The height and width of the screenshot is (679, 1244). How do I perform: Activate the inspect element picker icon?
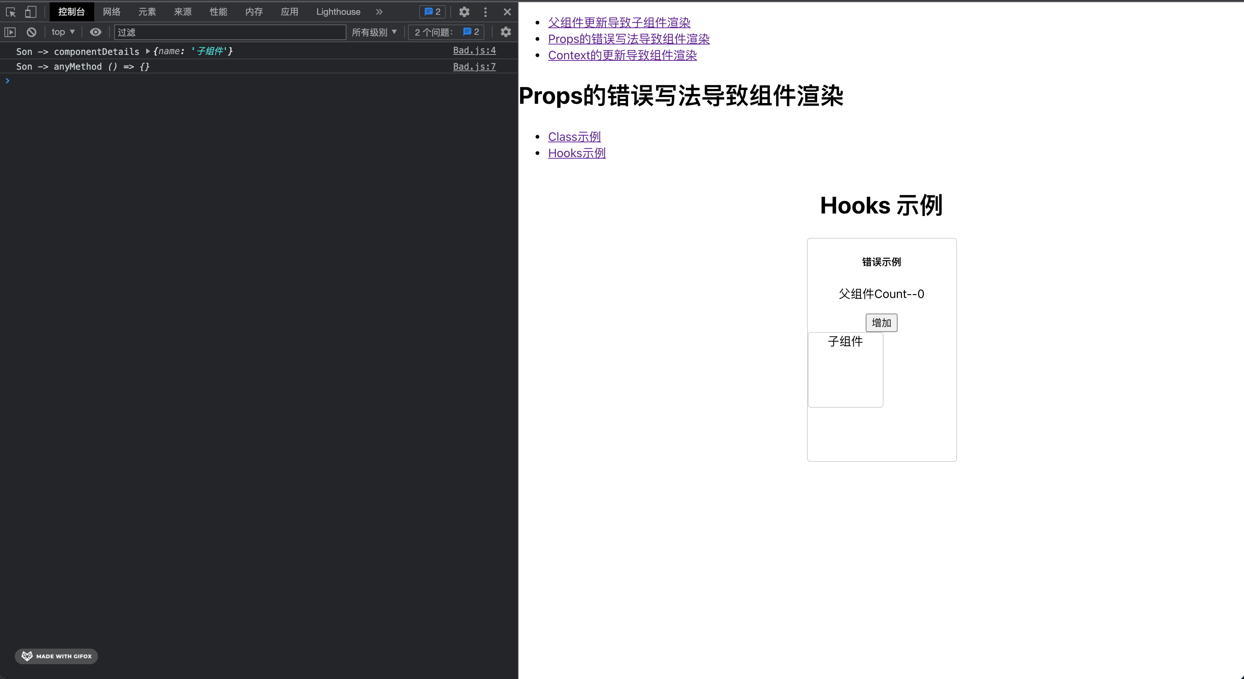11,11
